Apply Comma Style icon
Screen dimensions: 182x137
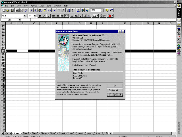[80, 16]
